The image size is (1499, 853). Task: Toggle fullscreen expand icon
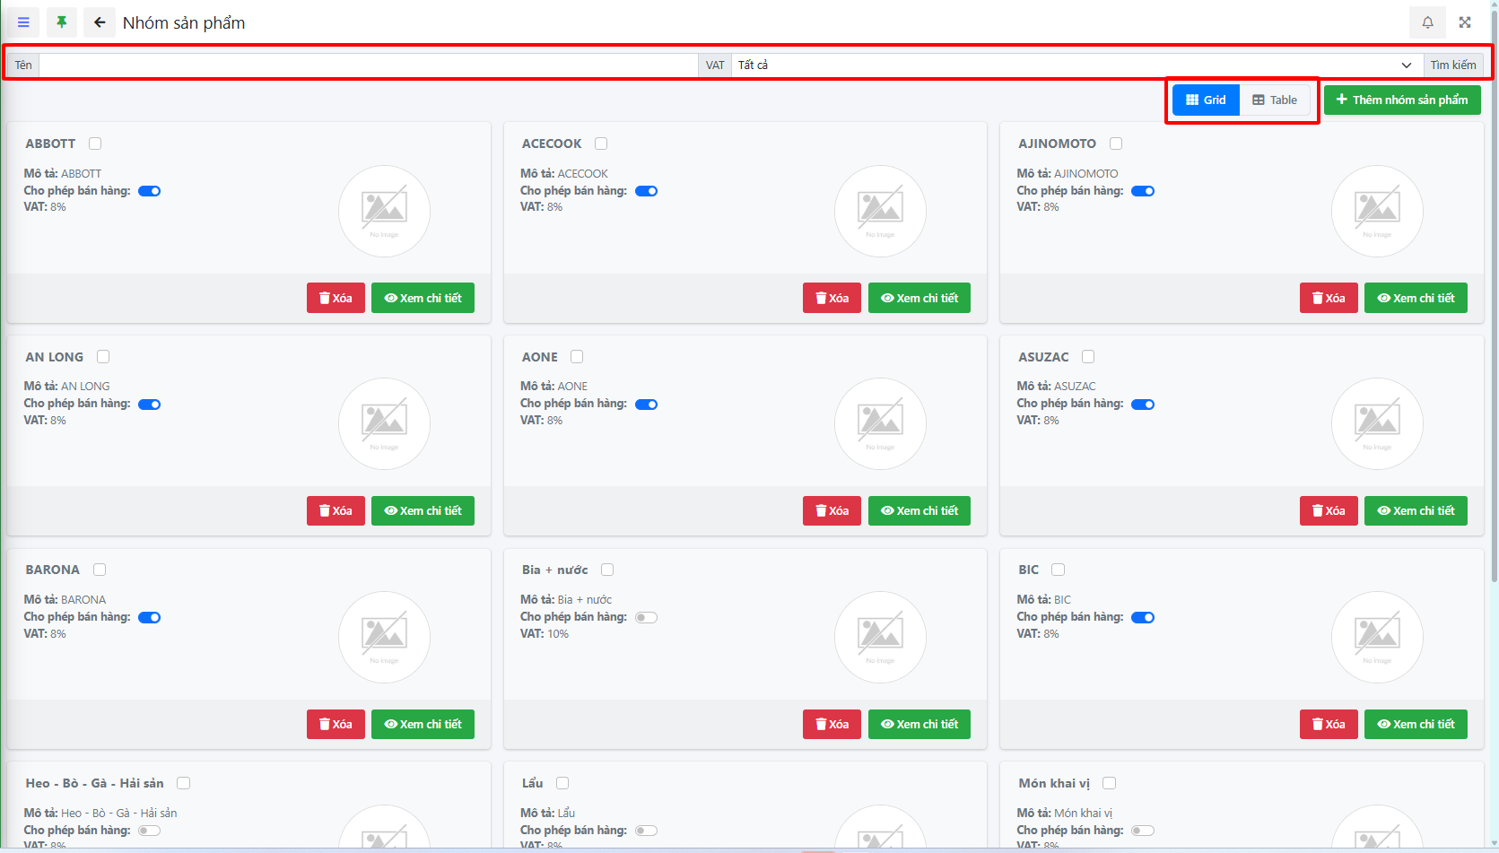coord(1465,22)
